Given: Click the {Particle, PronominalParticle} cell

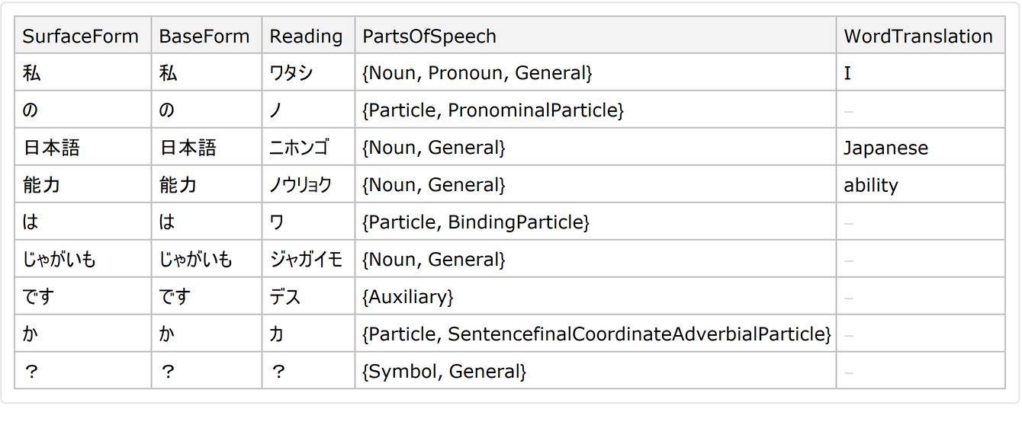Looking at the screenshot, I should [x=493, y=110].
